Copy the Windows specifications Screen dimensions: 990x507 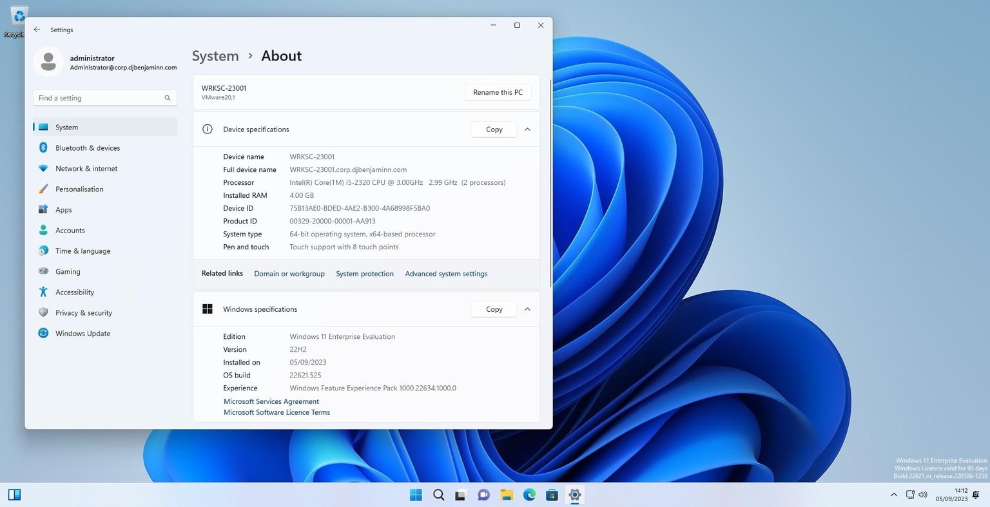[494, 309]
